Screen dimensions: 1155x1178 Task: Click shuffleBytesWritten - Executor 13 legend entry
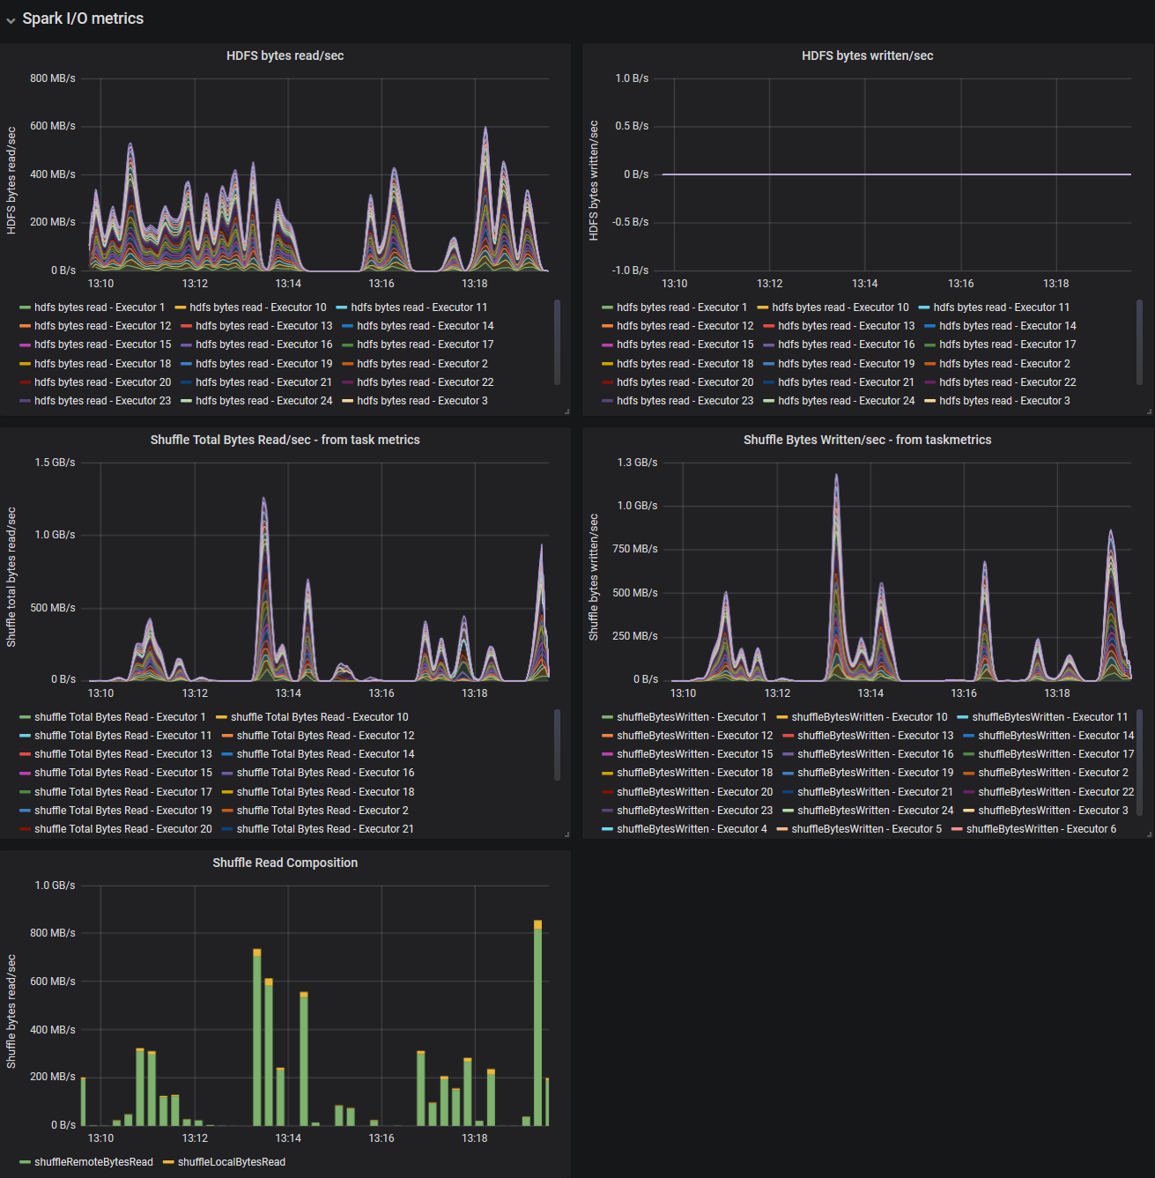coord(876,736)
